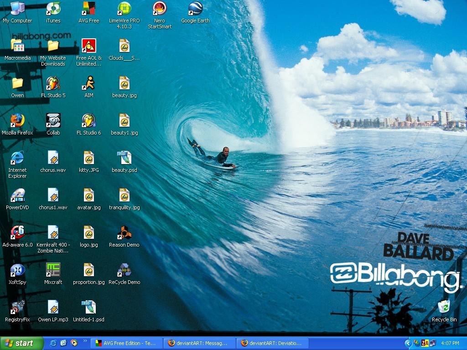Image resolution: width=467 pixels, height=350 pixels.
Task: Expand hidden Quick Launch items chevron
Action: [x=85, y=341]
